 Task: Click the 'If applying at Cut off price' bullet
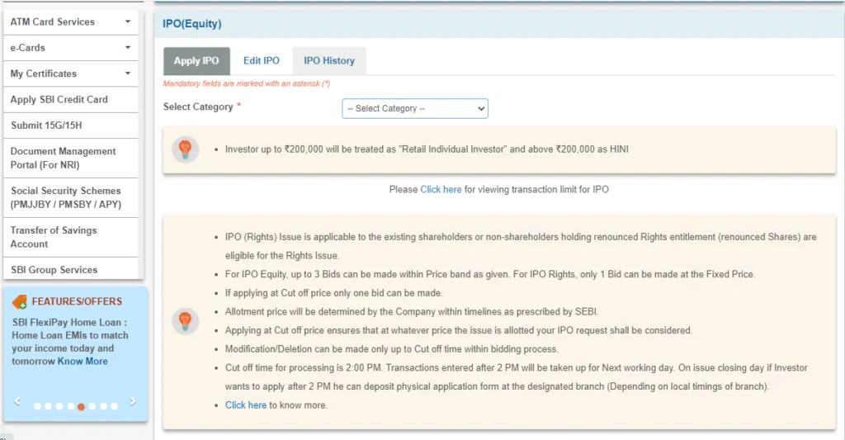click(x=333, y=293)
